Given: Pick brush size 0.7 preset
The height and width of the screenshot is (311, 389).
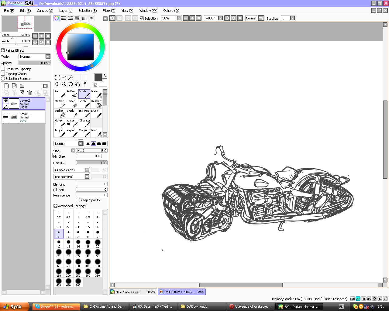Looking at the screenshot, I should [59, 214].
